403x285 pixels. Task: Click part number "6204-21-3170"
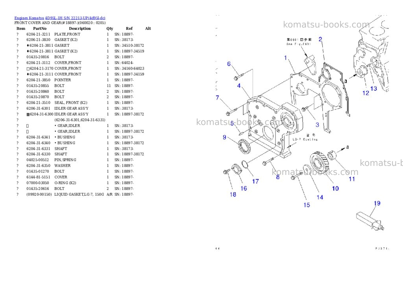click(41, 68)
